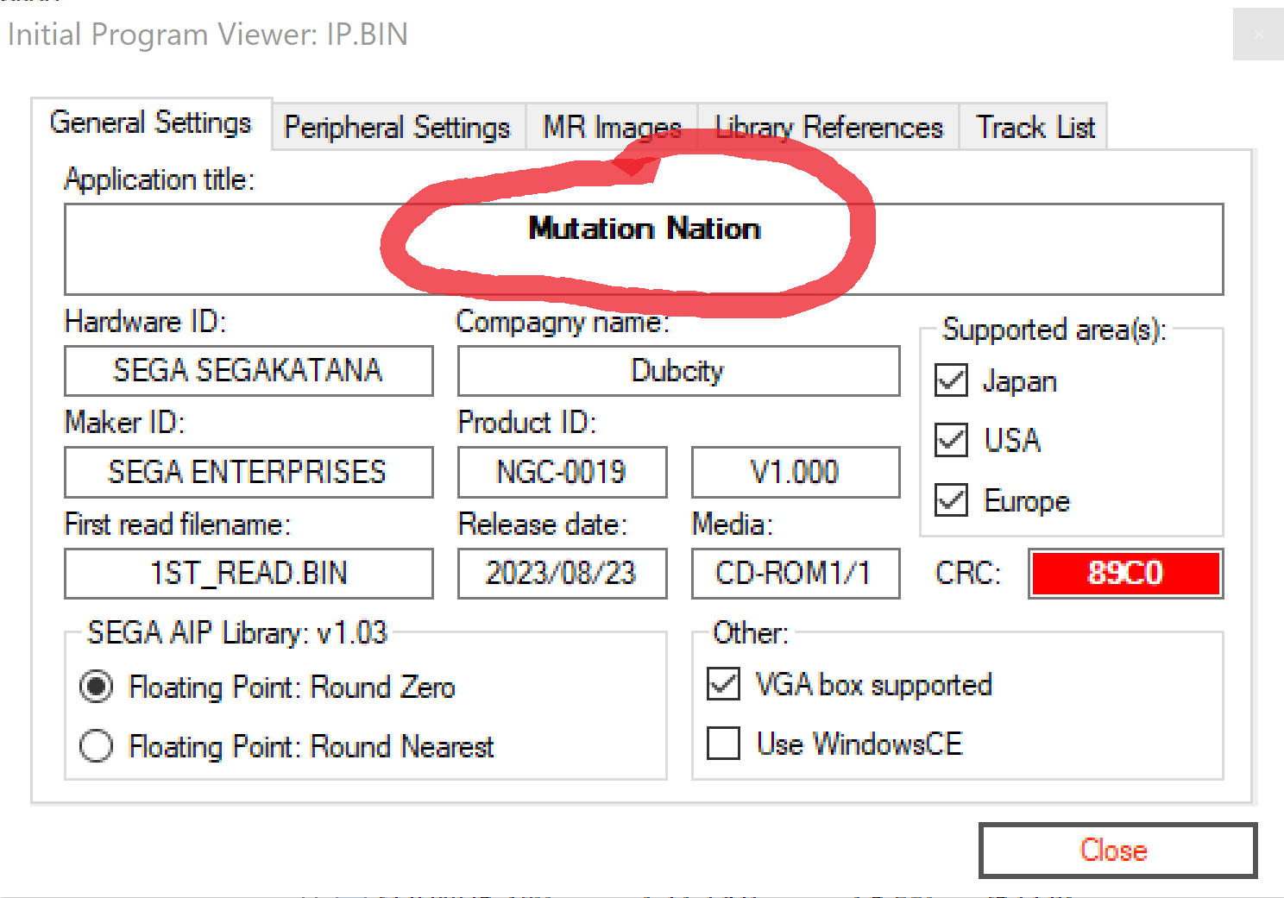Click the Media field CD-ROM1/1
The width and height of the screenshot is (1284, 898).
click(795, 574)
